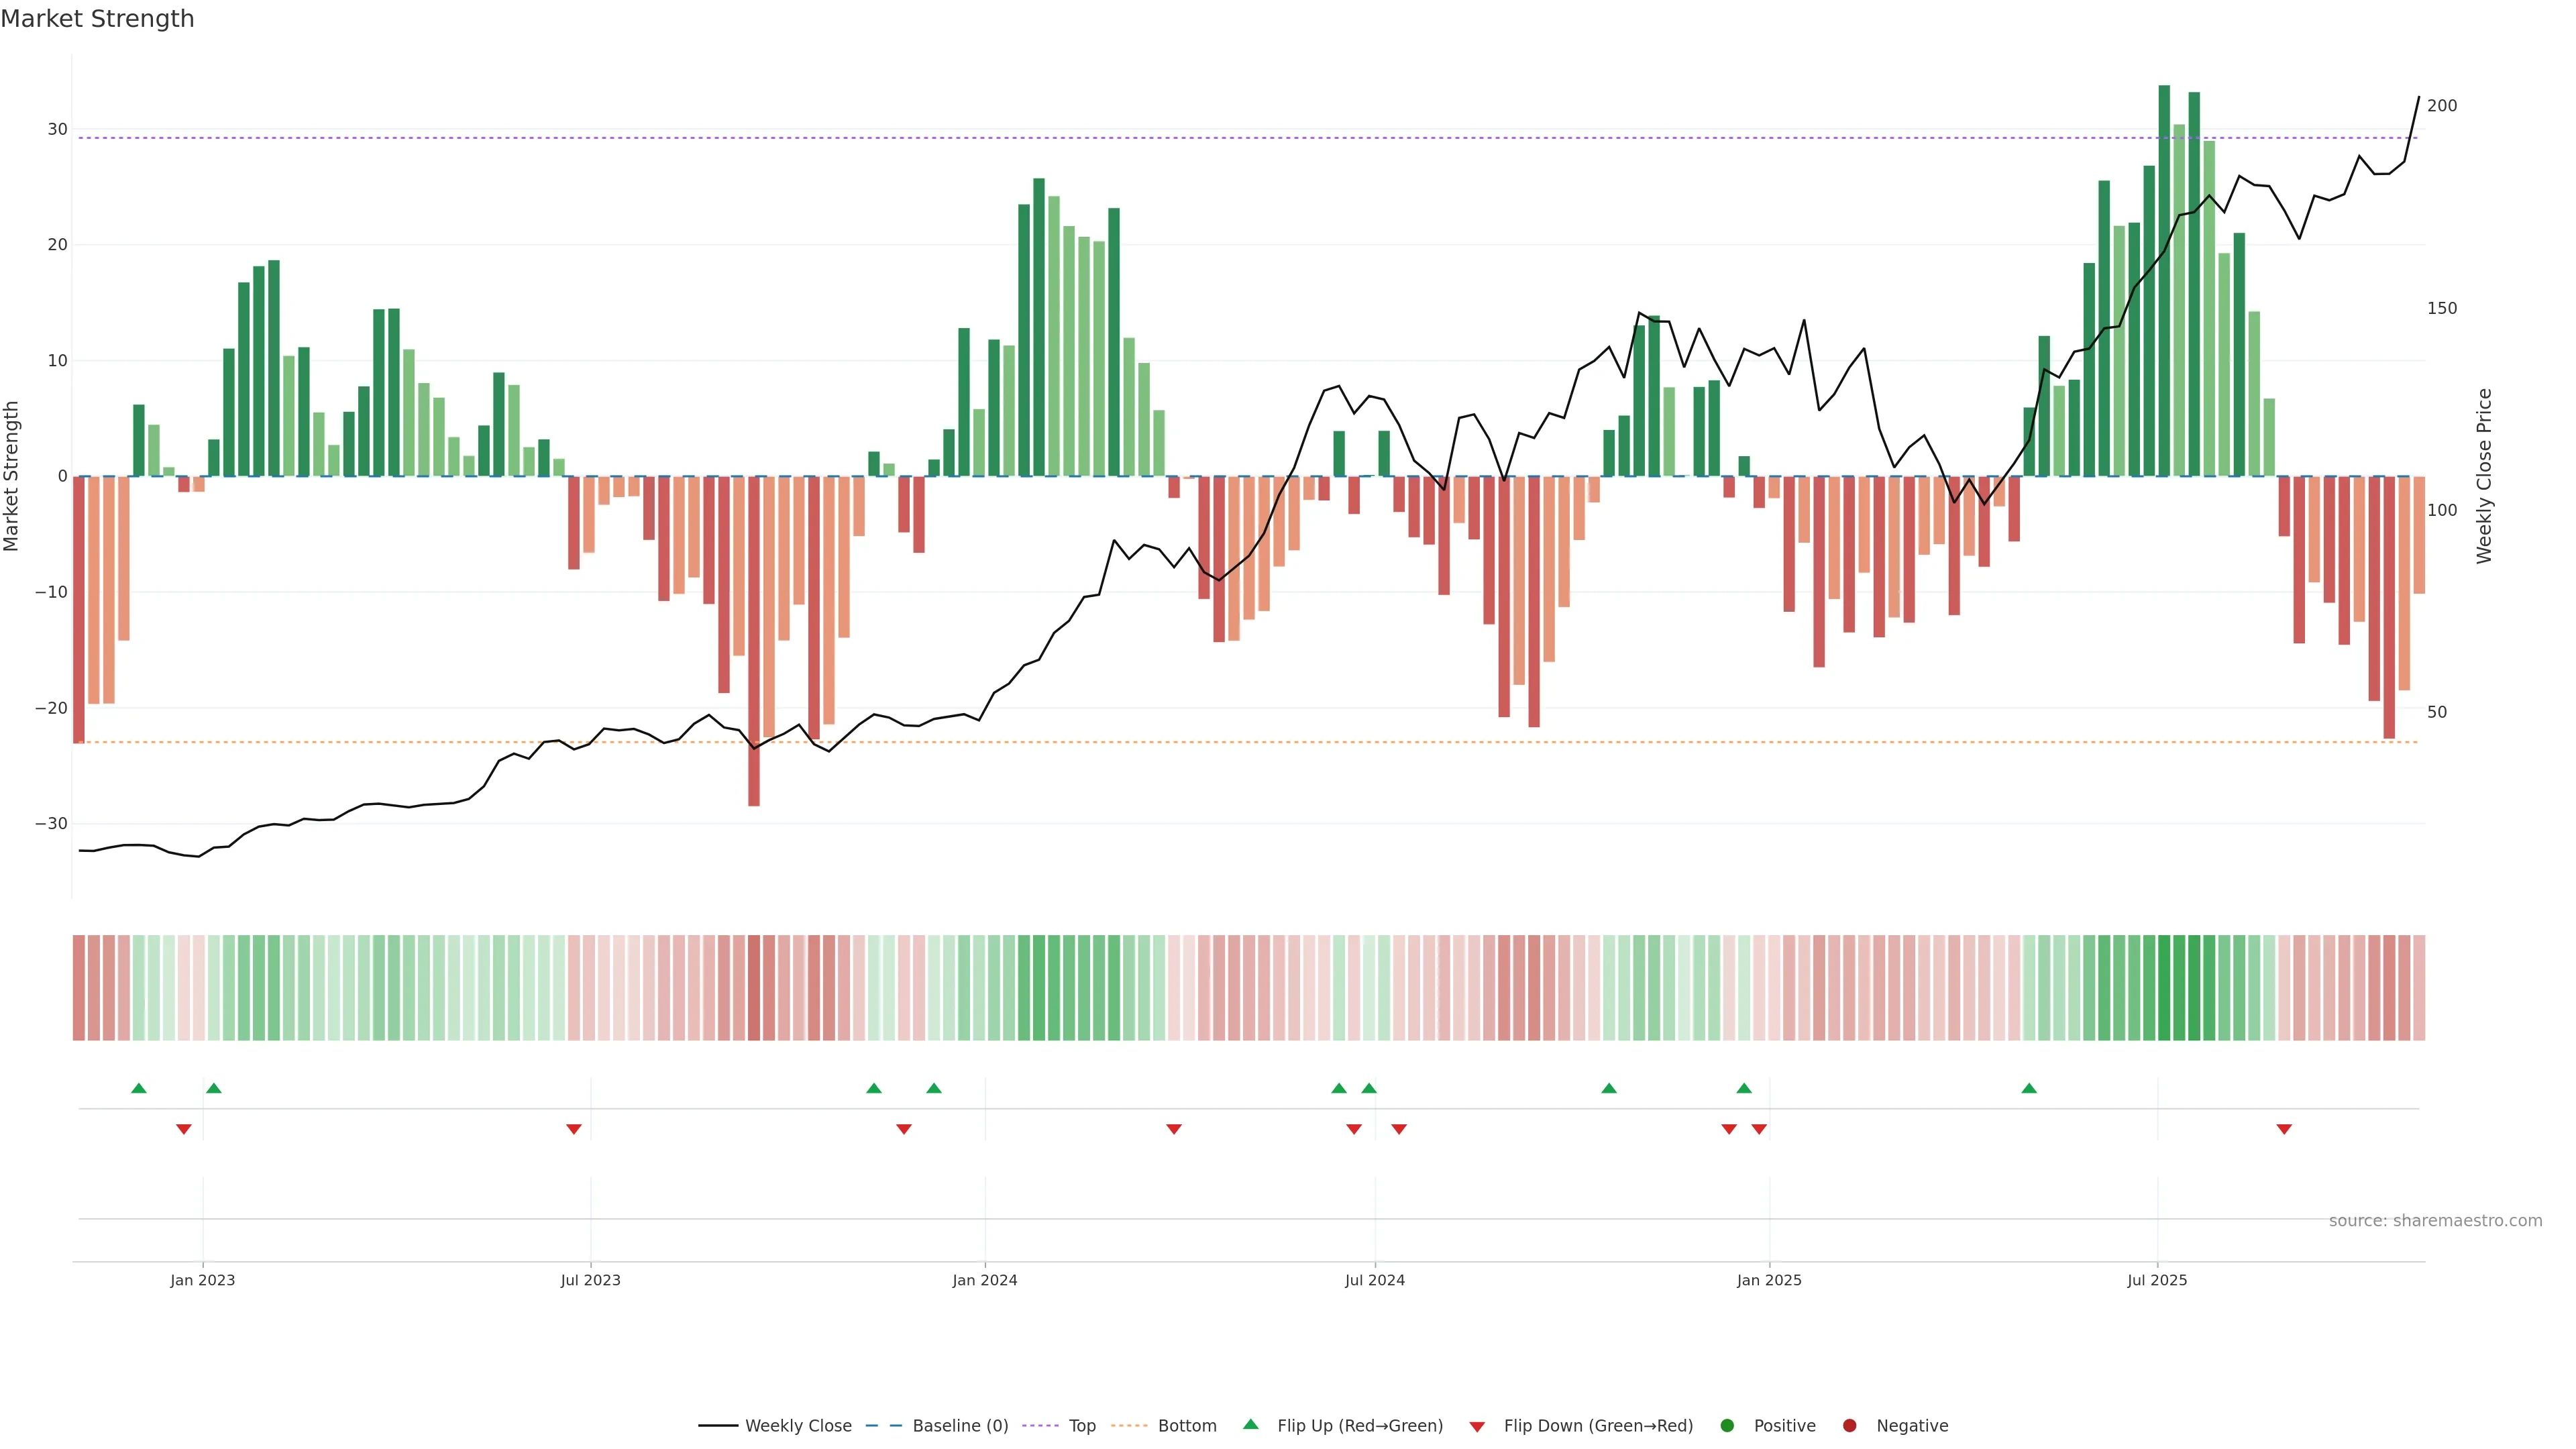Click the rightmost green flip-up triangle marker
This screenshot has width=2576, height=1449.
pyautogui.click(x=2029, y=1088)
